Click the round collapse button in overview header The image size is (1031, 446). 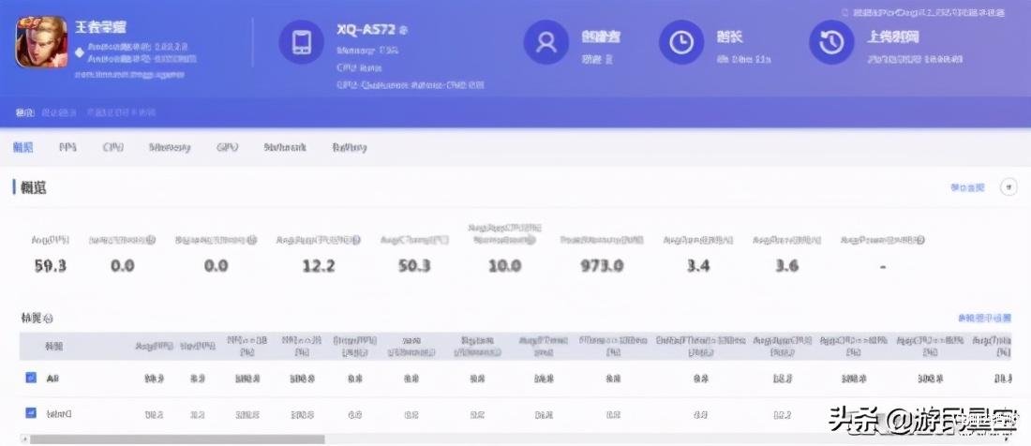click(x=1009, y=187)
